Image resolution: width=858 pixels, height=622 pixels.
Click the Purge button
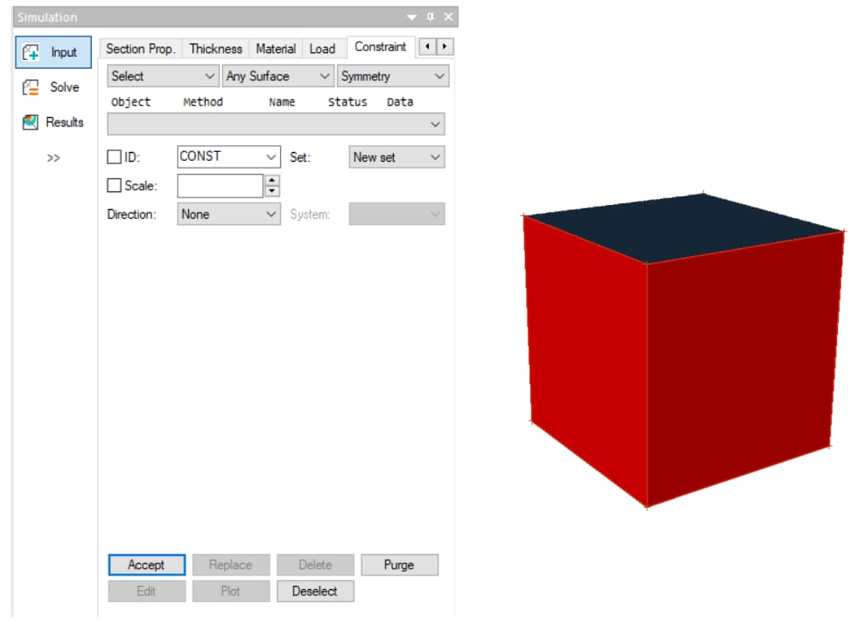coord(399,565)
